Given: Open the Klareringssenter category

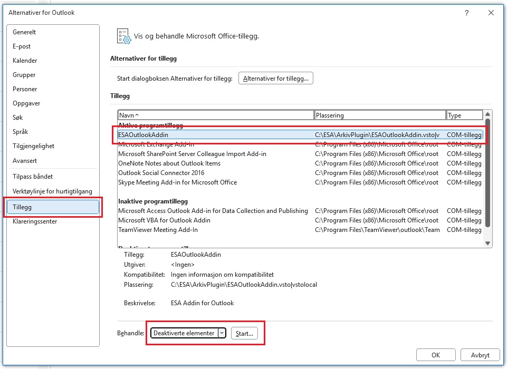Looking at the screenshot, I should (x=53, y=221).
